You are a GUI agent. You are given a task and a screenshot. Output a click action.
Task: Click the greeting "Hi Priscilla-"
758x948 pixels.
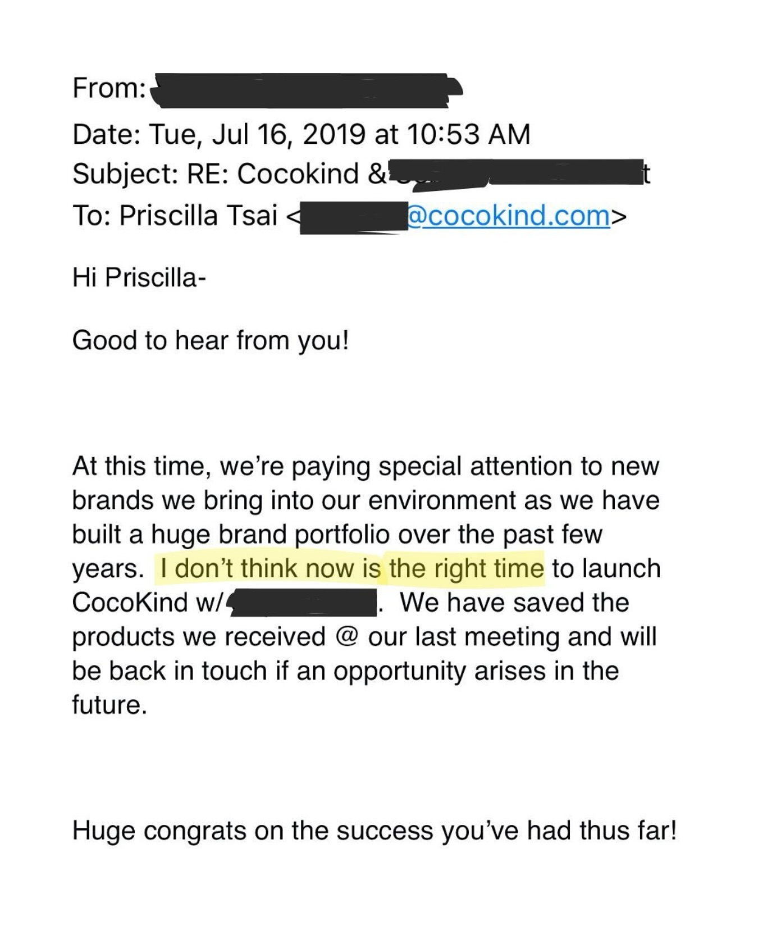click(x=139, y=277)
